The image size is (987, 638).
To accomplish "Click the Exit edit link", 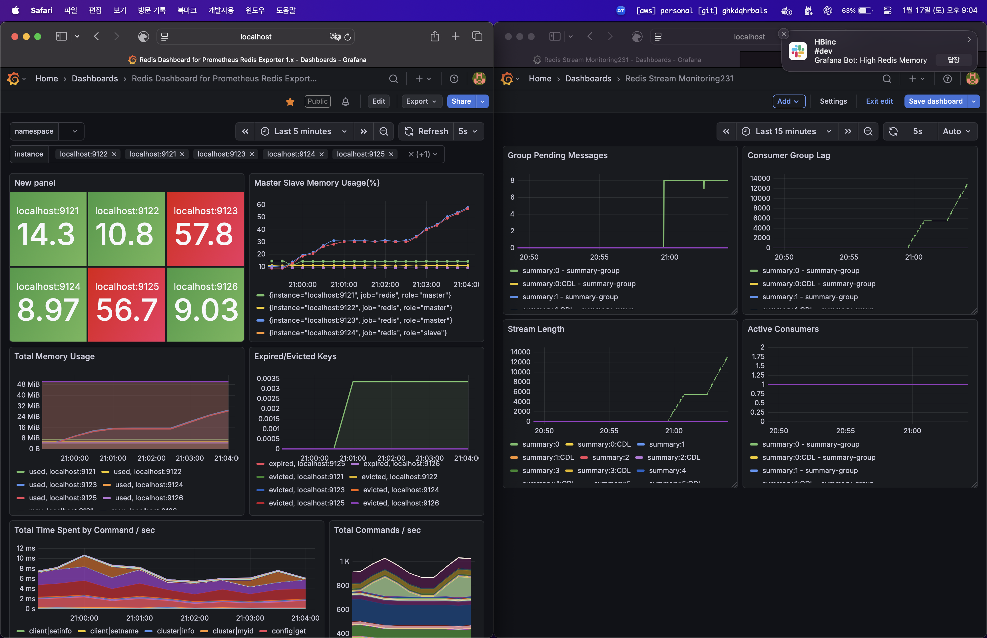I will [879, 101].
